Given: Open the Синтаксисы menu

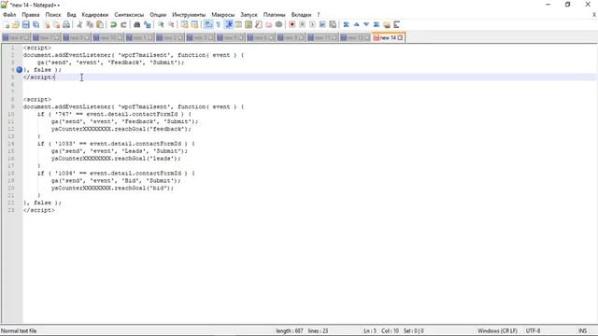Looking at the screenshot, I should [x=129, y=15].
